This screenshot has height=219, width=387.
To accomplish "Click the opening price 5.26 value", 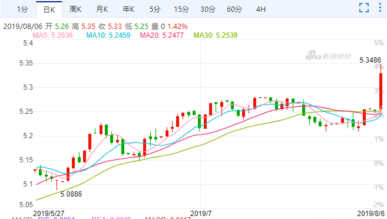I will pyautogui.click(x=62, y=26).
